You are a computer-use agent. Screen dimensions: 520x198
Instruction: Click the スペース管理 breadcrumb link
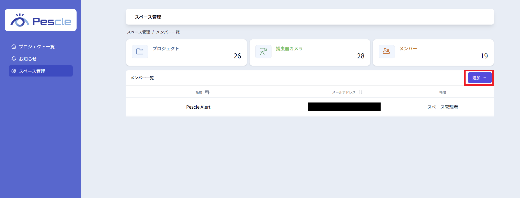tap(139, 32)
